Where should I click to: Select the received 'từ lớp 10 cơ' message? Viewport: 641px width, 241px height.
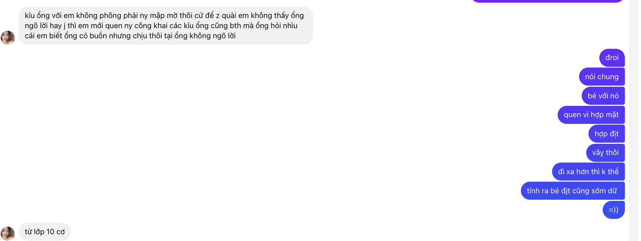tap(45, 232)
